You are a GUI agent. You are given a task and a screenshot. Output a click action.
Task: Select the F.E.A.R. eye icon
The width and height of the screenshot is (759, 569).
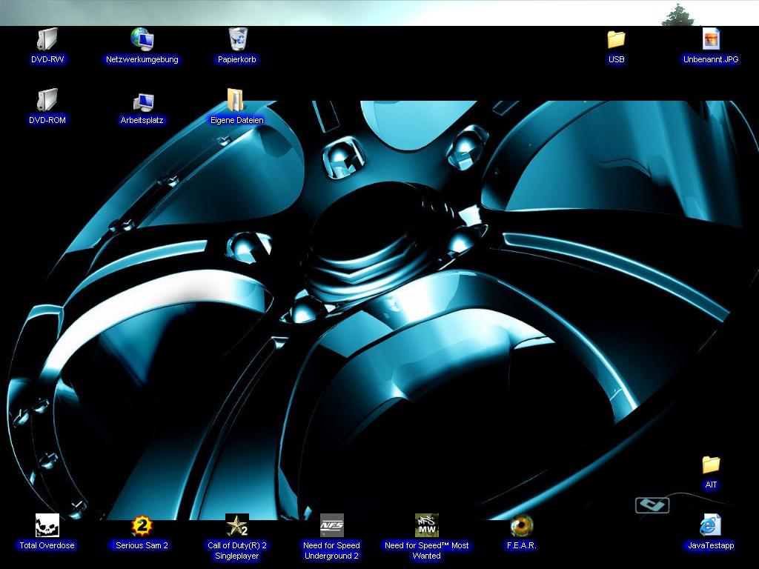click(x=521, y=526)
